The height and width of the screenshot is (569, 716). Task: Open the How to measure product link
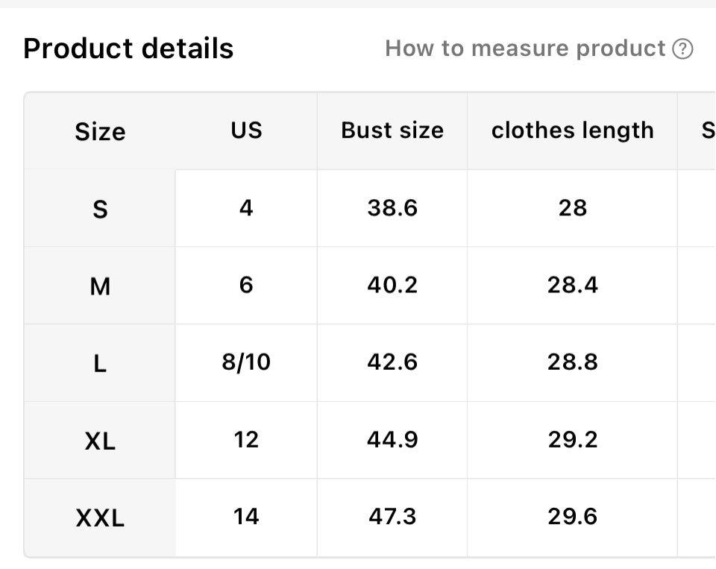[x=525, y=49]
